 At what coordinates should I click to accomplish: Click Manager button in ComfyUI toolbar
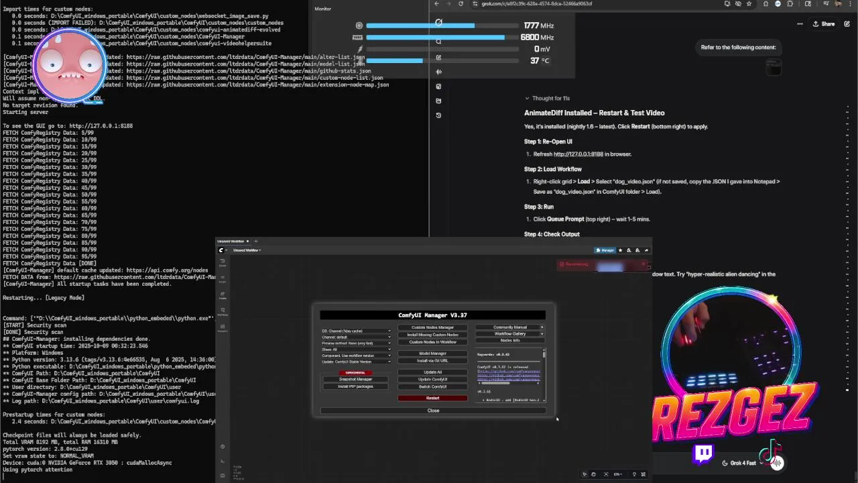coord(607,250)
